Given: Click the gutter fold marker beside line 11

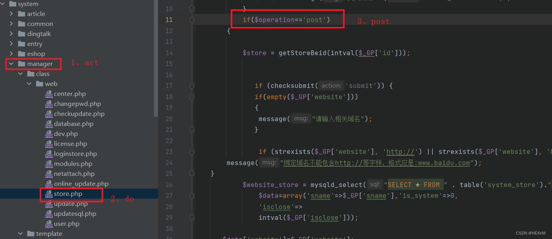Looking at the screenshot, I should 191,19.
